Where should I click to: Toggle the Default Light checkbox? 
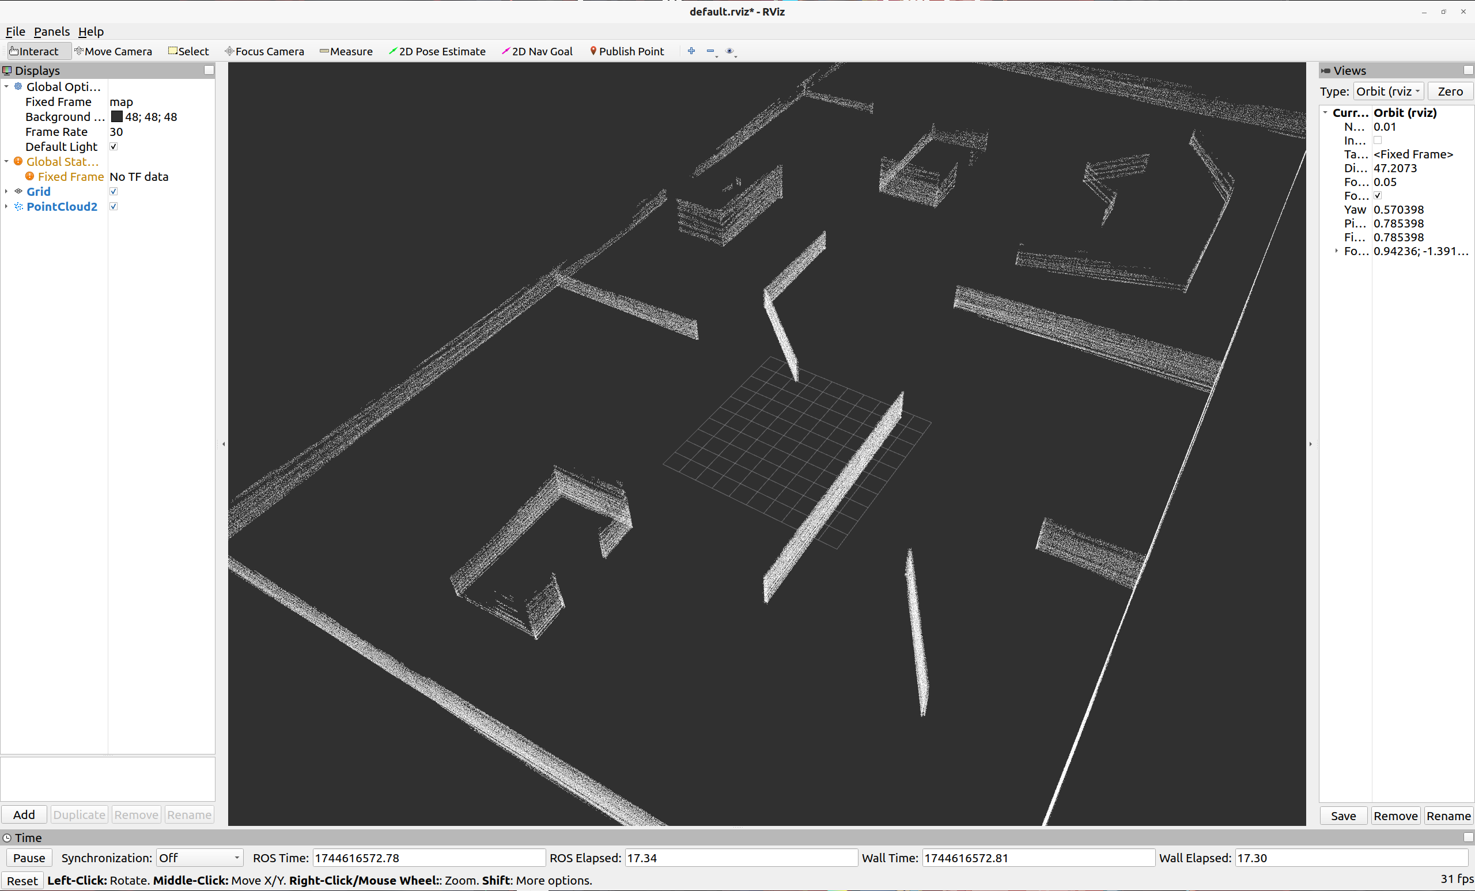tap(114, 147)
